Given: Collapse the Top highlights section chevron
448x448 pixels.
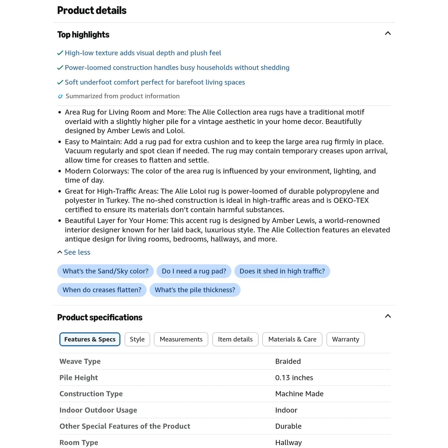Looking at the screenshot, I should click(388, 33).
